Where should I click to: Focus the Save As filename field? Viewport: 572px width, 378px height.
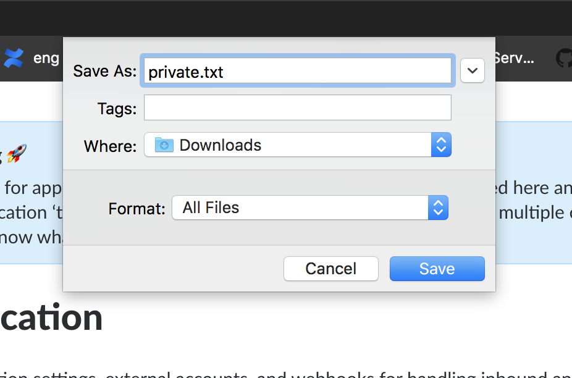pyautogui.click(x=298, y=71)
